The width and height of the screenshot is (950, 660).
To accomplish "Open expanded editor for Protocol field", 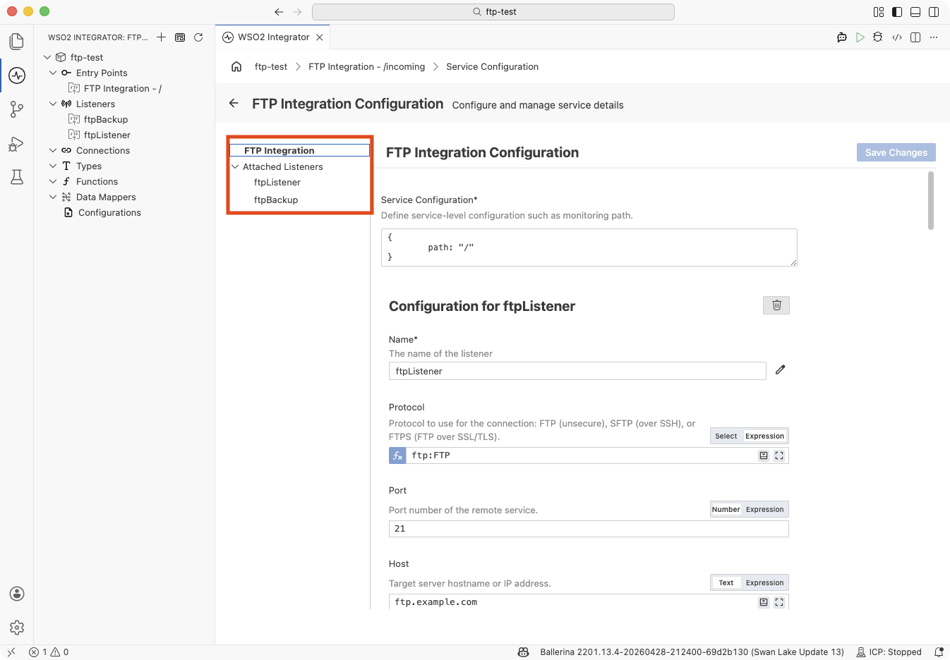I will [779, 456].
